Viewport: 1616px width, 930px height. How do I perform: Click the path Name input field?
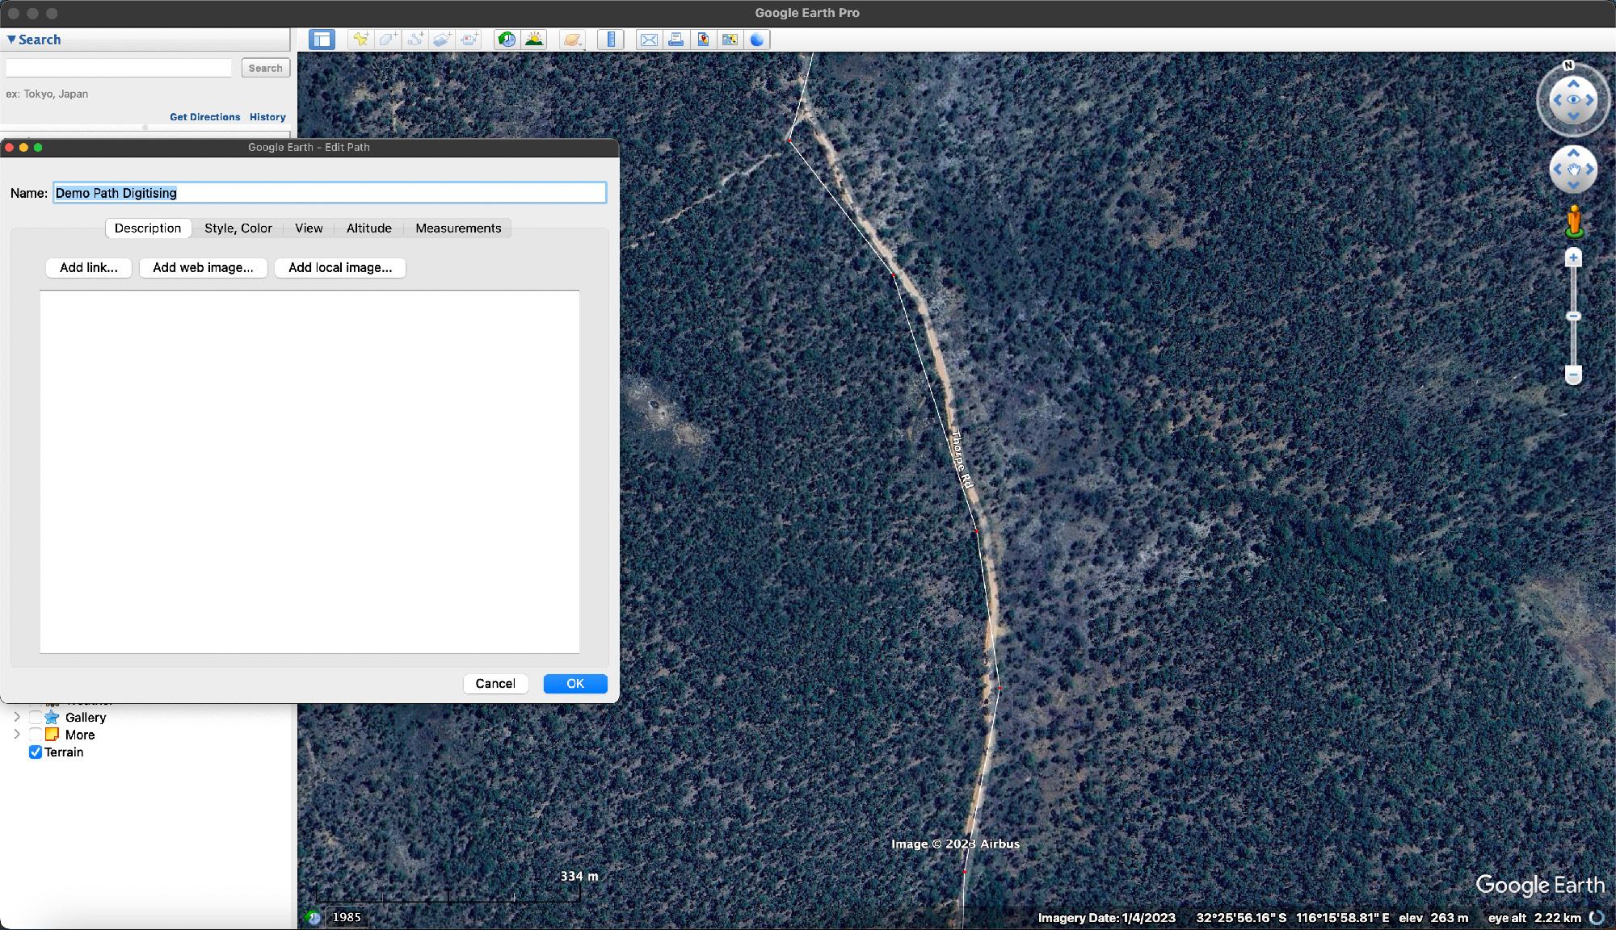tap(330, 193)
